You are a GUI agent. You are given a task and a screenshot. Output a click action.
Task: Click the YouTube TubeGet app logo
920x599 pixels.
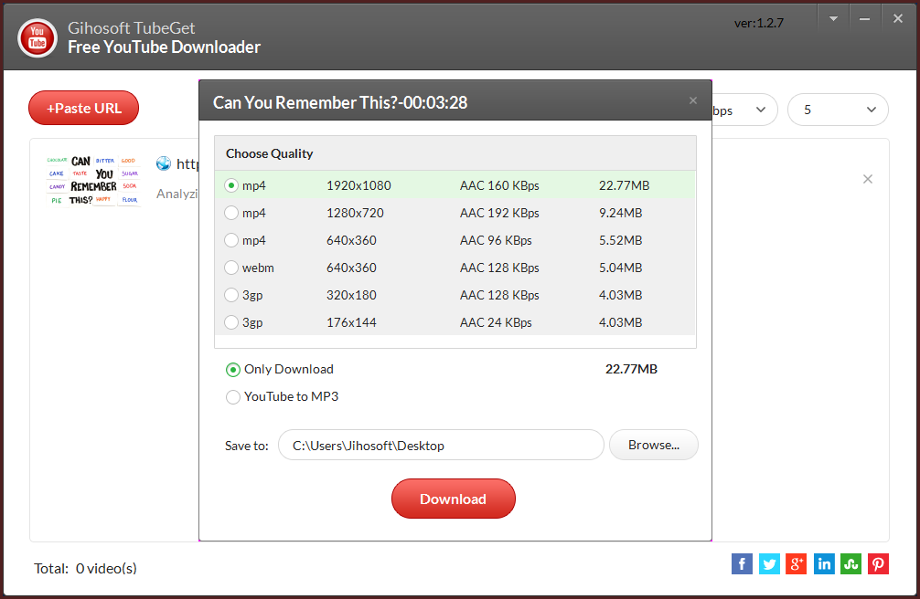click(37, 37)
